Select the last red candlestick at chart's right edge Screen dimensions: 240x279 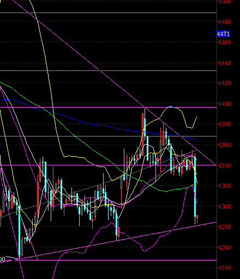point(197,219)
